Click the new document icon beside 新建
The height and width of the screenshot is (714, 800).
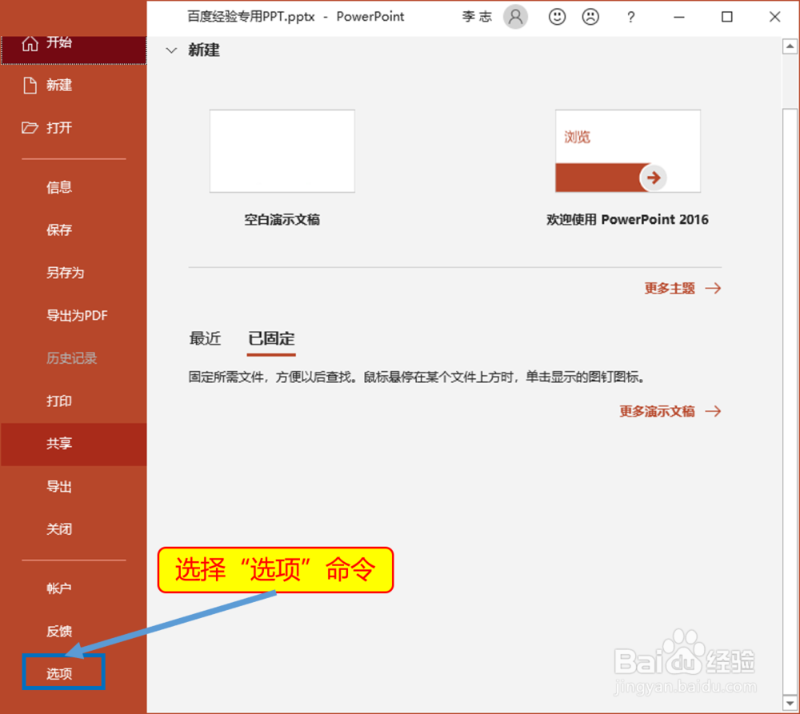tap(30, 86)
